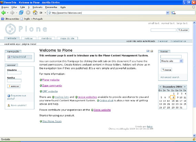Click the top site search input field
This screenshot has height=142, width=196.
(163, 30)
